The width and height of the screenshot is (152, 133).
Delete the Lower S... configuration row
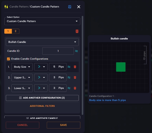75,88
